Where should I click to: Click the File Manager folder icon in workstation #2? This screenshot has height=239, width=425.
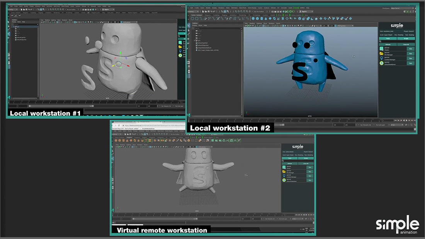pyautogui.click(x=381, y=54)
